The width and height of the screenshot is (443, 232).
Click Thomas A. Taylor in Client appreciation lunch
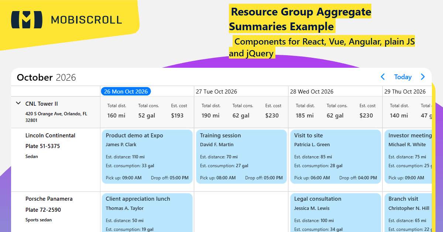(x=124, y=208)
